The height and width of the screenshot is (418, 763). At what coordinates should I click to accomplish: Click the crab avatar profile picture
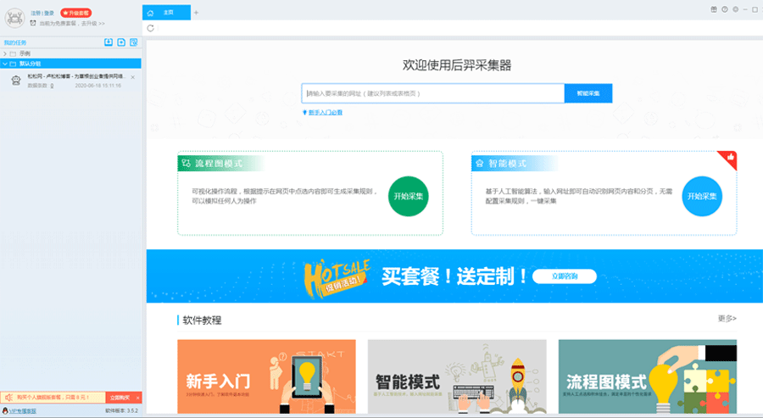tap(14, 18)
